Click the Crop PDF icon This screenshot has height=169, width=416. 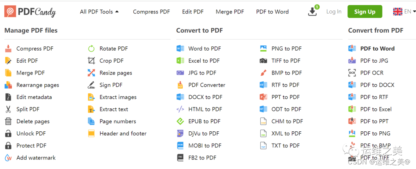point(91,61)
